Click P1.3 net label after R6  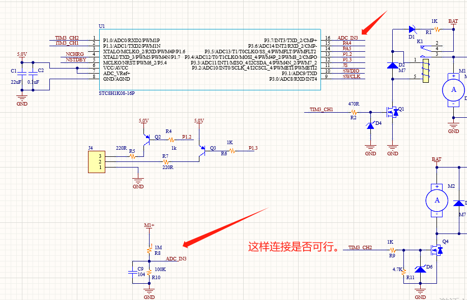(253, 148)
